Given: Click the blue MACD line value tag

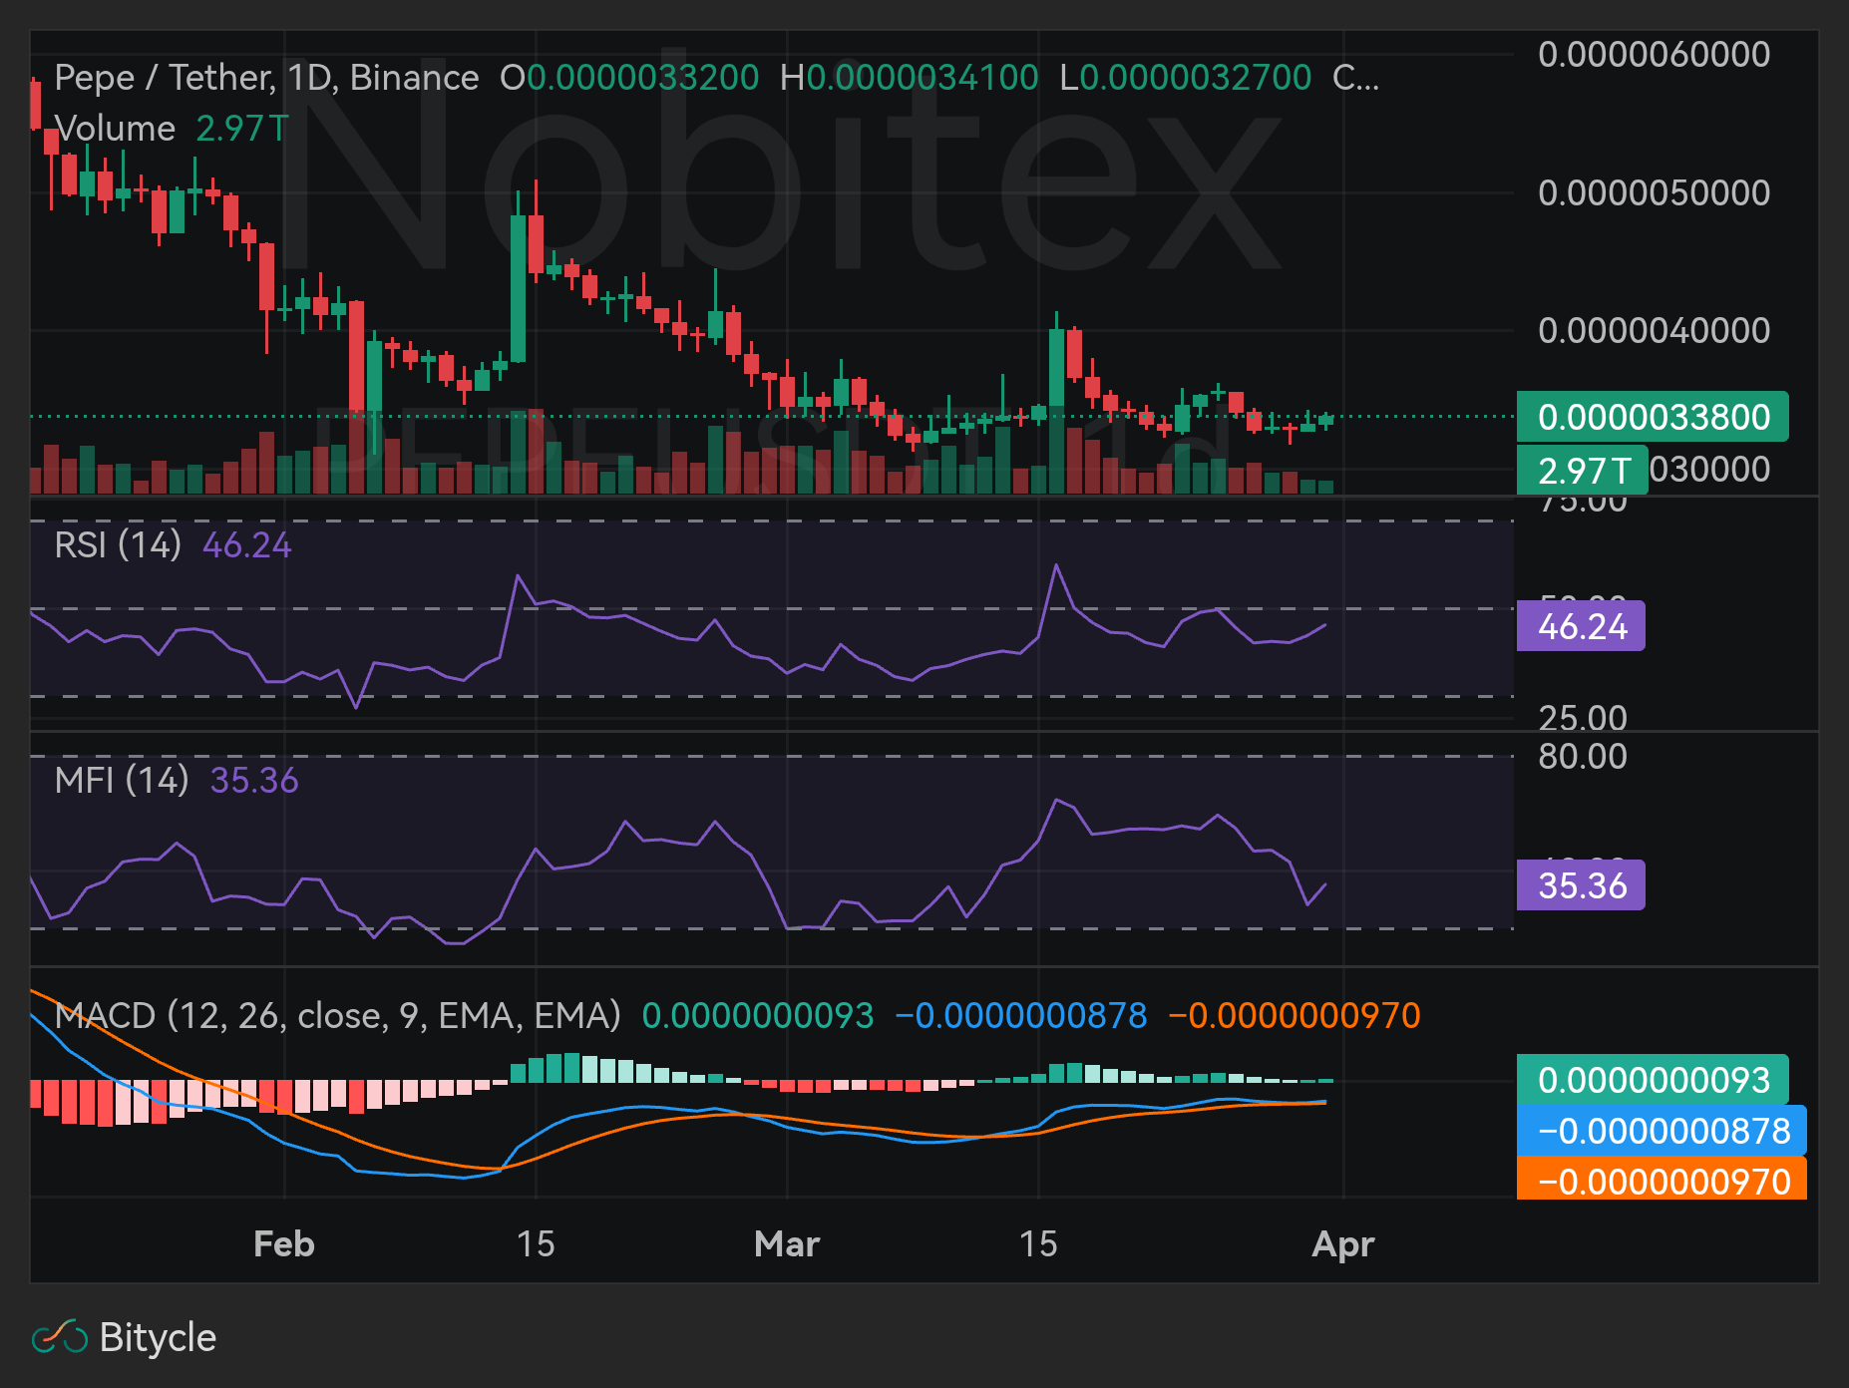Looking at the screenshot, I should 1662,1131.
